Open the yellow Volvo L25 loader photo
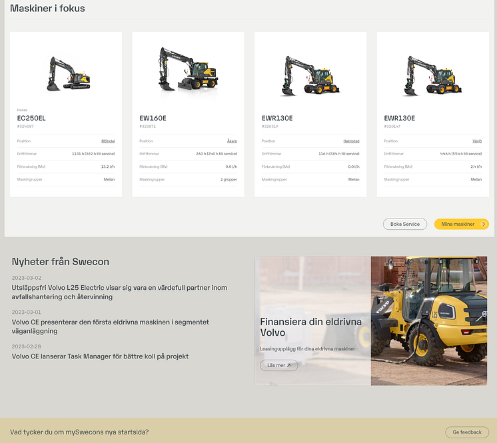 [x=429, y=321]
